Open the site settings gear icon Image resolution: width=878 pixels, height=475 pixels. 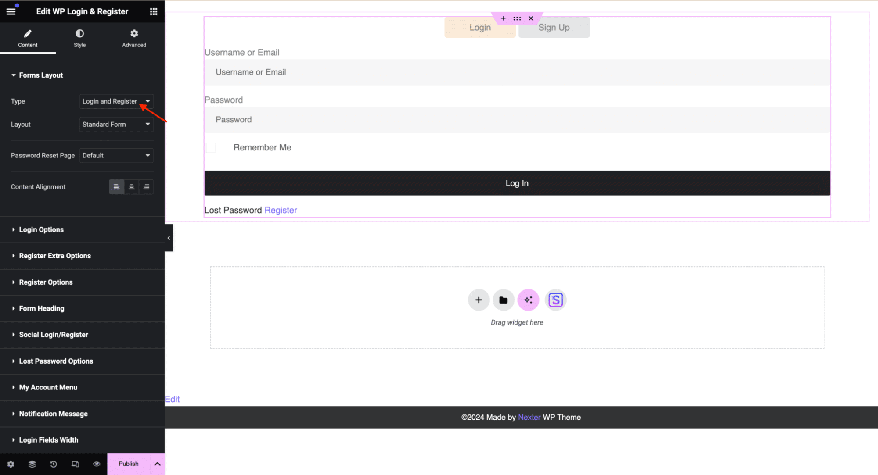tap(11, 464)
